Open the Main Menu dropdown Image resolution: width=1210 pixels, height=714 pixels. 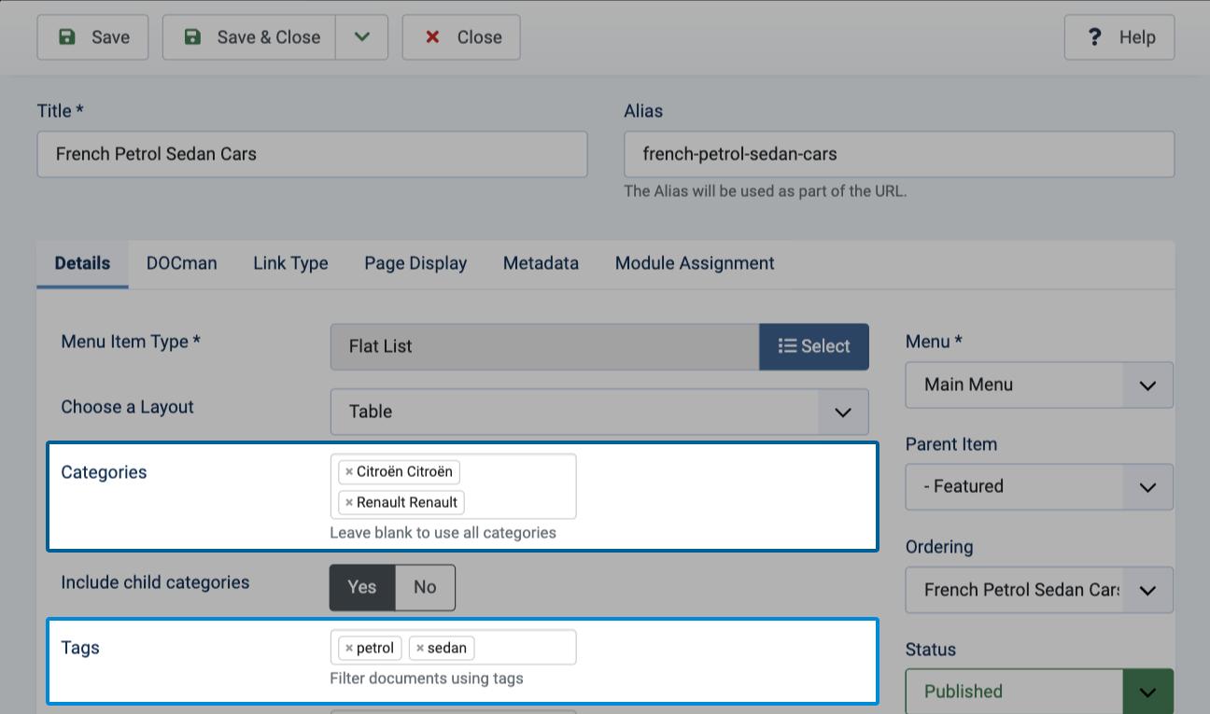1039,385
